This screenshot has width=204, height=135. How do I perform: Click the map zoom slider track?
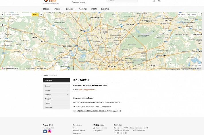3,34
